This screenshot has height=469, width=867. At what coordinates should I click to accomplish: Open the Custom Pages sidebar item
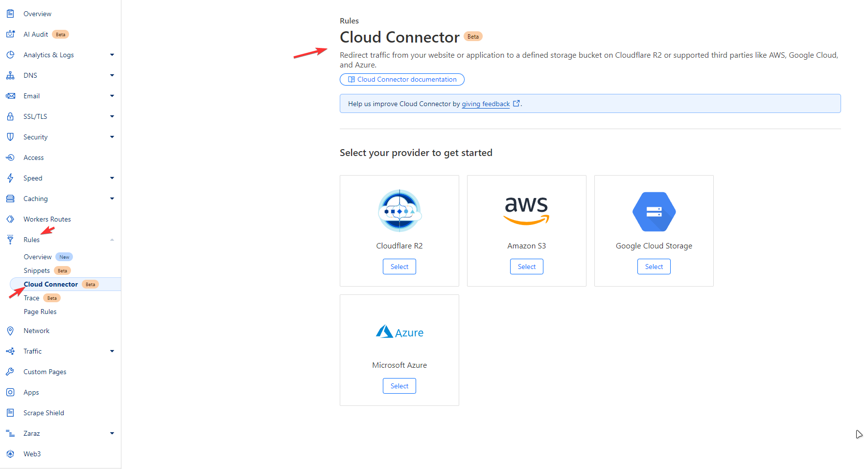(x=45, y=372)
